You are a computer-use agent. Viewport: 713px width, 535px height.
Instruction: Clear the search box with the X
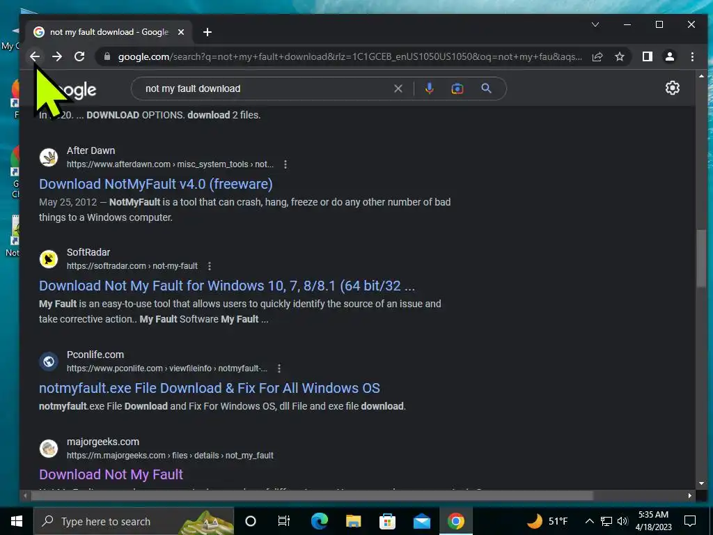(398, 88)
